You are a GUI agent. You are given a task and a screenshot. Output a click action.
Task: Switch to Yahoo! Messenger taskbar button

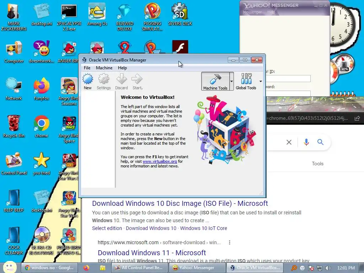click(197, 268)
